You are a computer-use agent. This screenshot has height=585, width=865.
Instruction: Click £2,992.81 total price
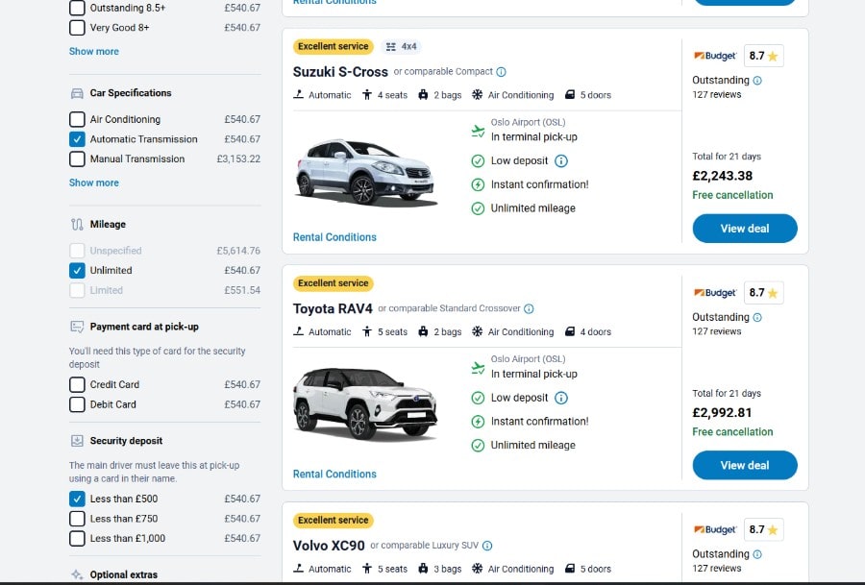[x=722, y=413]
